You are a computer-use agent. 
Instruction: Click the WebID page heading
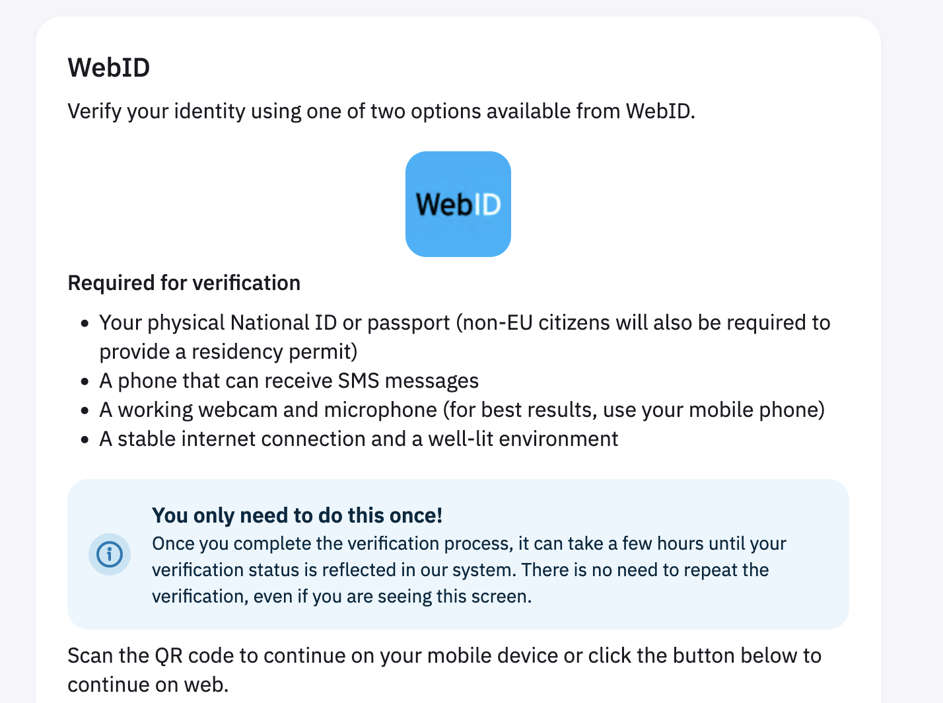[109, 67]
